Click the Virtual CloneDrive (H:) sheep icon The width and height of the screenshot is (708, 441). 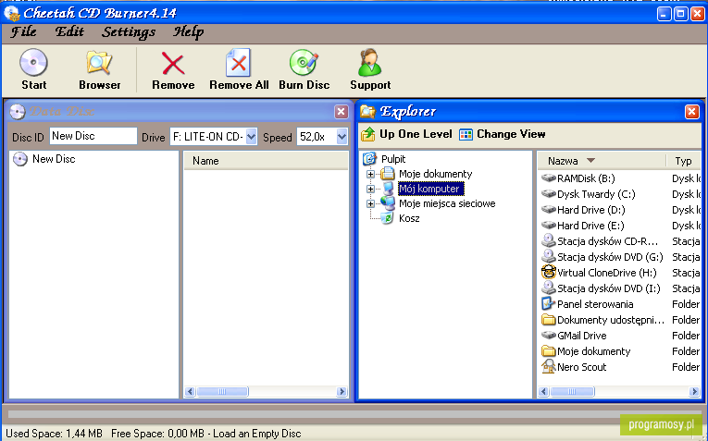548,273
